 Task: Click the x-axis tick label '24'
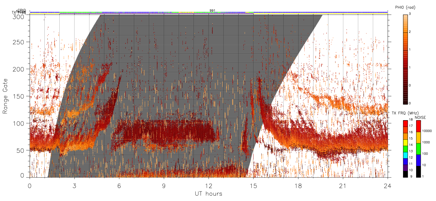click(387, 185)
